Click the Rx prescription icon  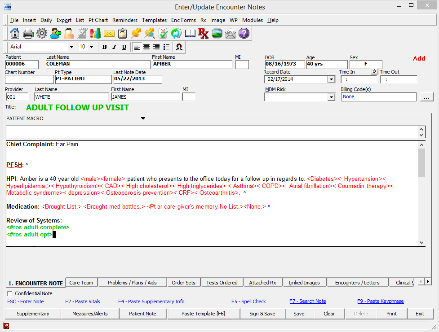click(203, 33)
